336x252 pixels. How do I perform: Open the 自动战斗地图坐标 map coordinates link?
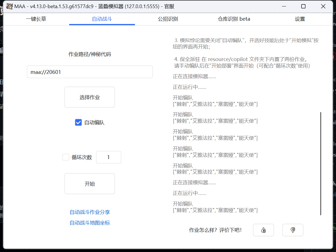[90, 223]
